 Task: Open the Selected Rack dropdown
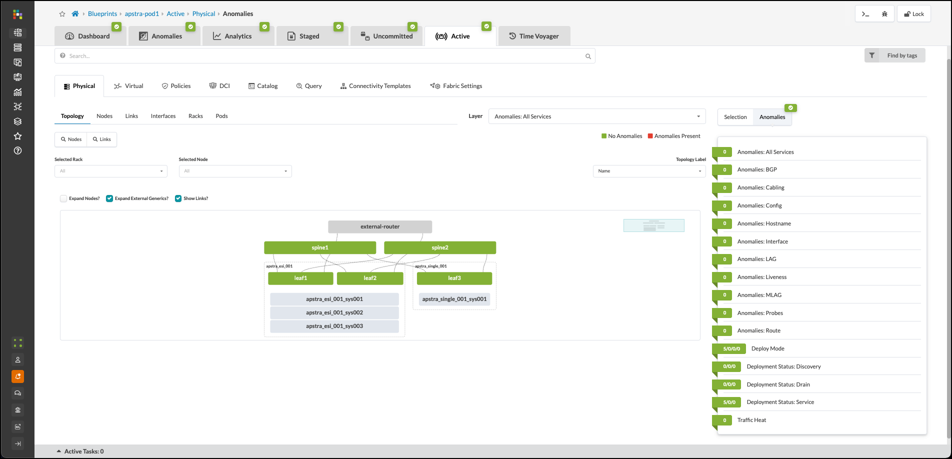(110, 171)
